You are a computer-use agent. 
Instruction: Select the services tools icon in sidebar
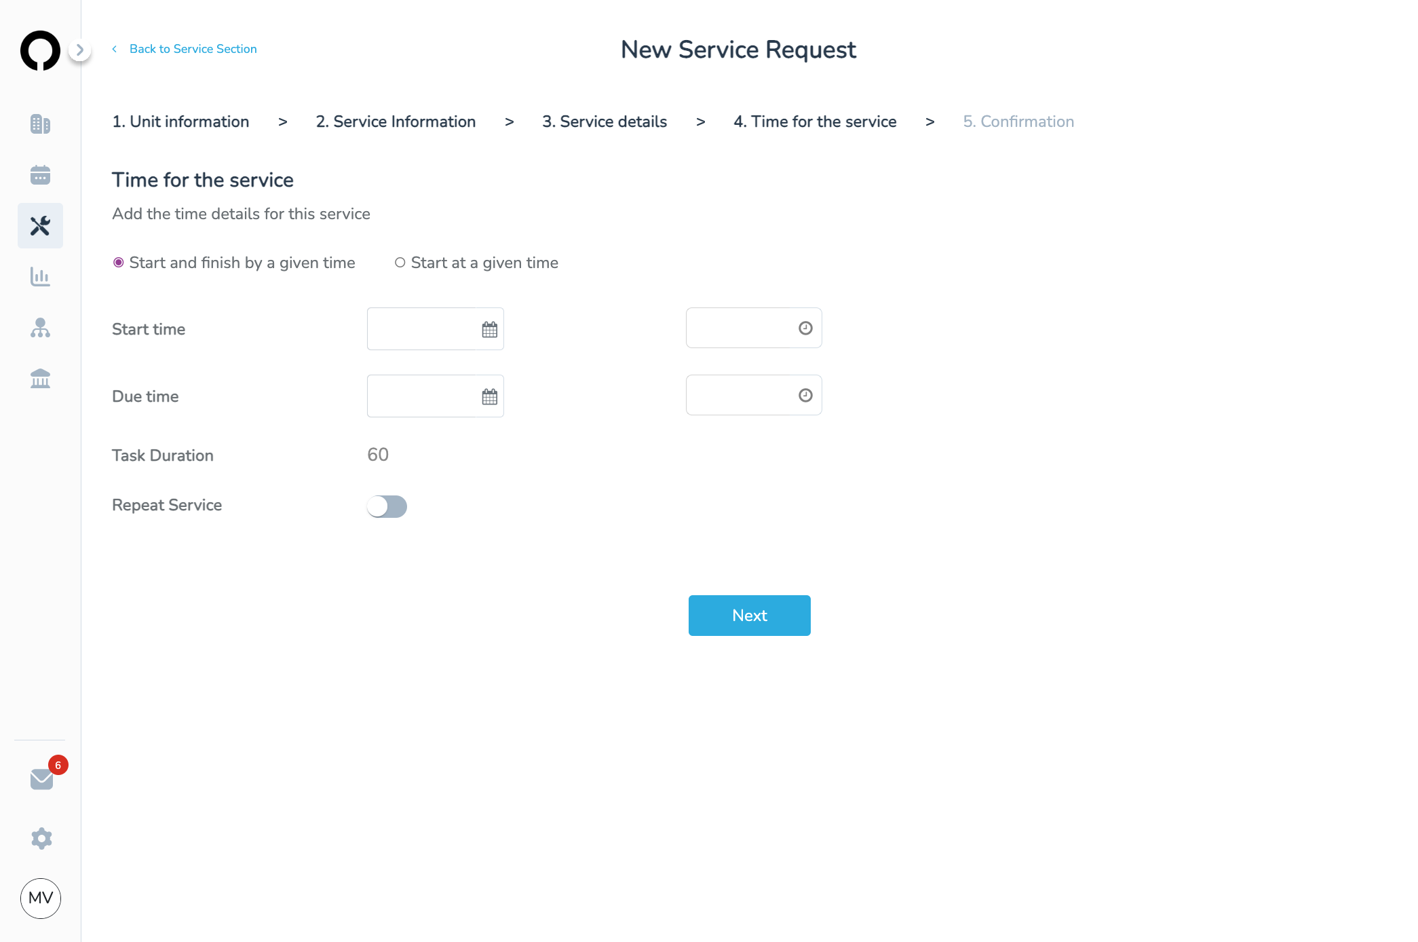coord(40,225)
